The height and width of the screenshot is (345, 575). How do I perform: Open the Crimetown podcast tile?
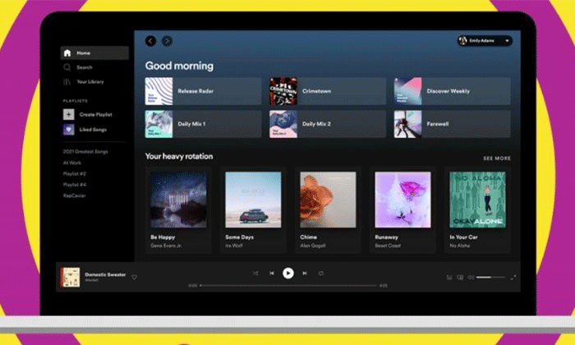[x=328, y=91]
